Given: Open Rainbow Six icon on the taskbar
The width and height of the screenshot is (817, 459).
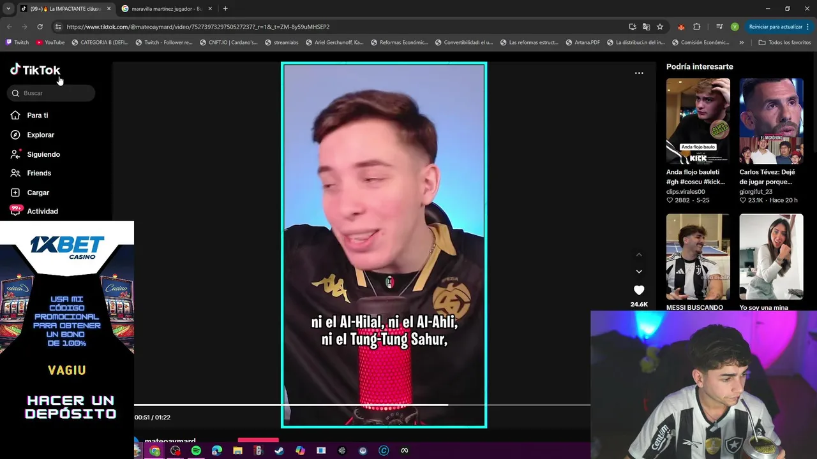Looking at the screenshot, I should 259,451.
